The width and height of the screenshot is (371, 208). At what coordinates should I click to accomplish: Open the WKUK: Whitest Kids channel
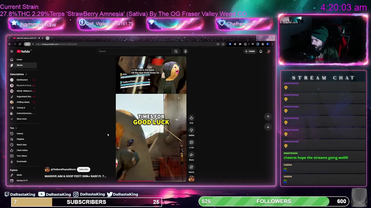click(x=22, y=91)
